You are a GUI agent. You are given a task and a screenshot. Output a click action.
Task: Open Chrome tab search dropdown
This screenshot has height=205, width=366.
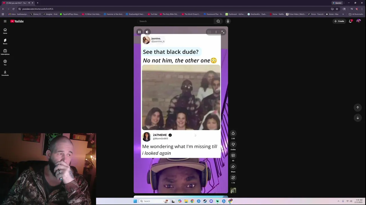pyautogui.click(x=344, y=9)
